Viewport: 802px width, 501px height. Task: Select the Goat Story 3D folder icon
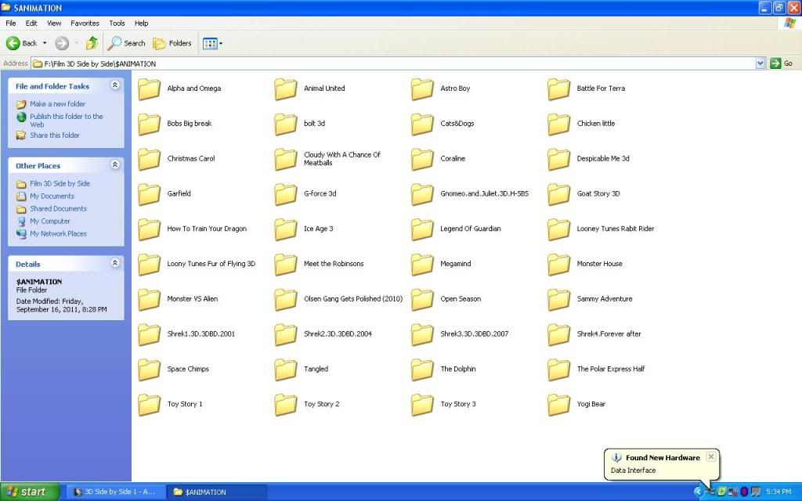pyautogui.click(x=559, y=194)
